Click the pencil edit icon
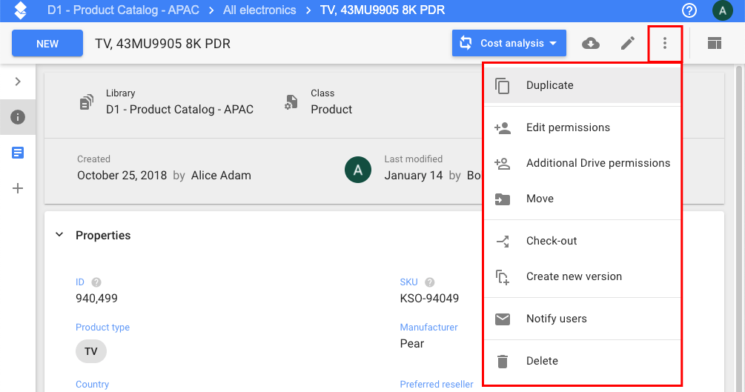The height and width of the screenshot is (392, 745). (x=628, y=43)
